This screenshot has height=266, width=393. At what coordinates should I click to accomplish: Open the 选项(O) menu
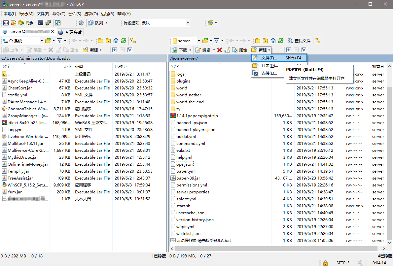(91, 14)
